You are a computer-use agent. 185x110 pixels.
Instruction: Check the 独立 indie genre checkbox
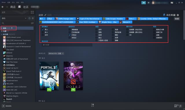[97, 38]
